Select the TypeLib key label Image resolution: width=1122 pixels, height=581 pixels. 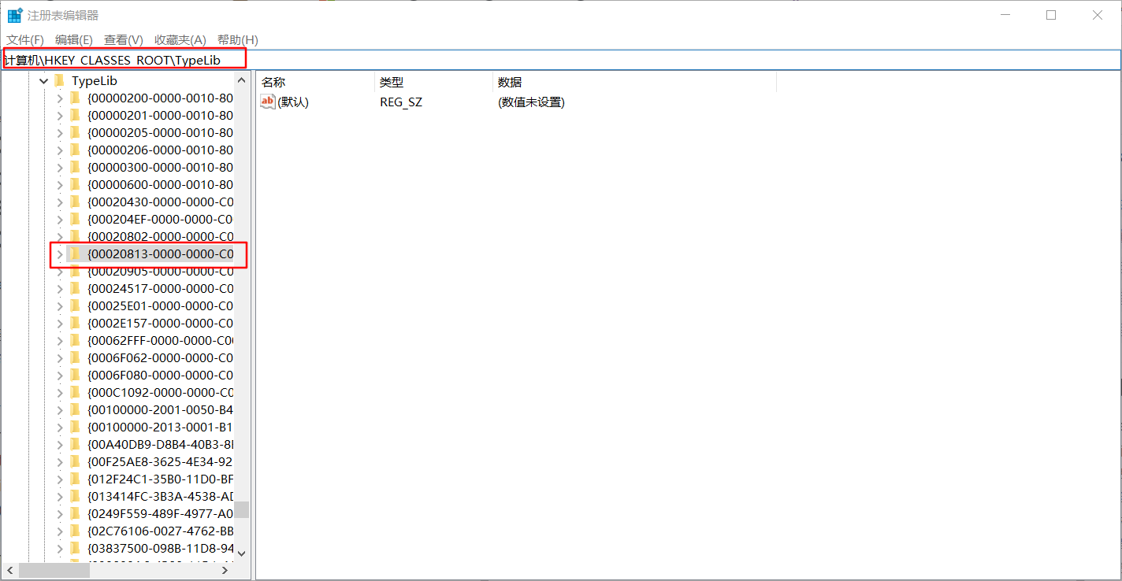pyautogui.click(x=95, y=80)
